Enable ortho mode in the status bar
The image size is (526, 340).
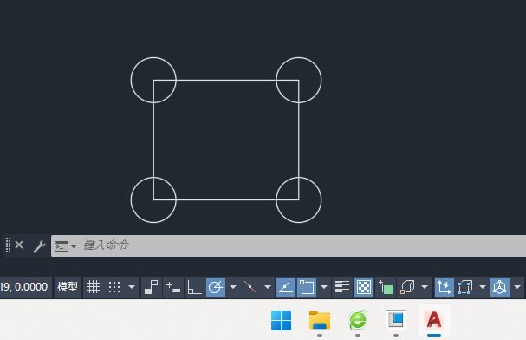[194, 287]
